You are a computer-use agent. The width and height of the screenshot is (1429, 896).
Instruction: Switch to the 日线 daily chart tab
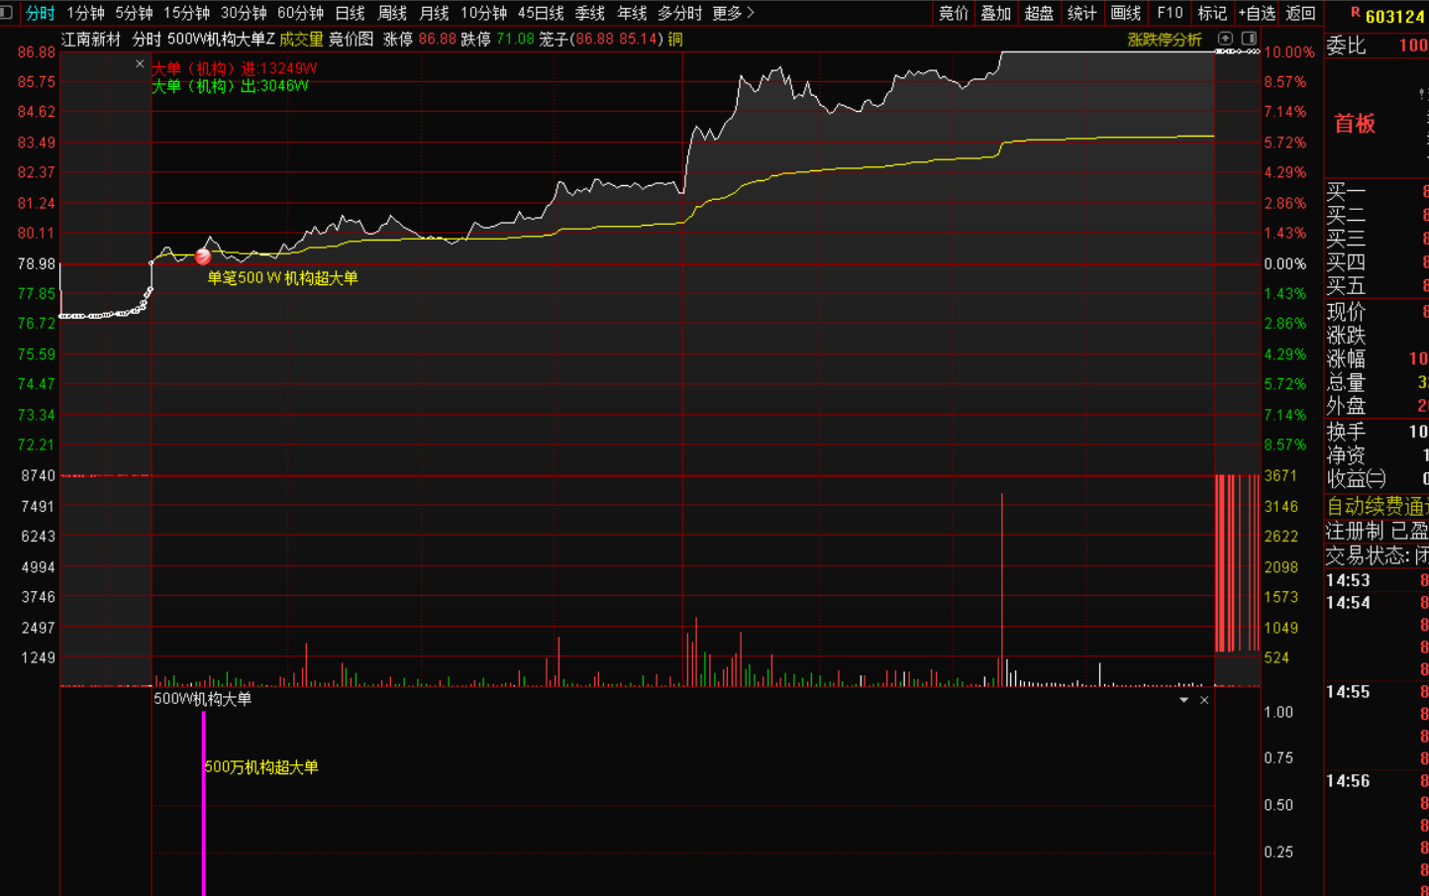[350, 13]
